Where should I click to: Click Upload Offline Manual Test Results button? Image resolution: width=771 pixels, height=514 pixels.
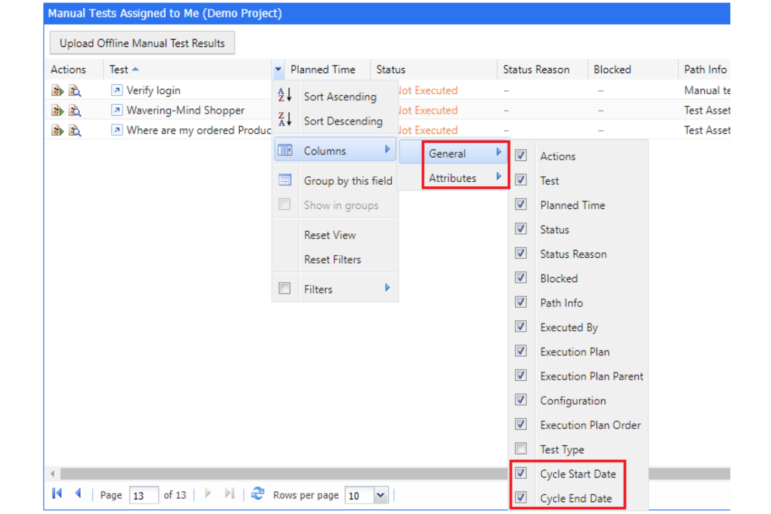(142, 43)
